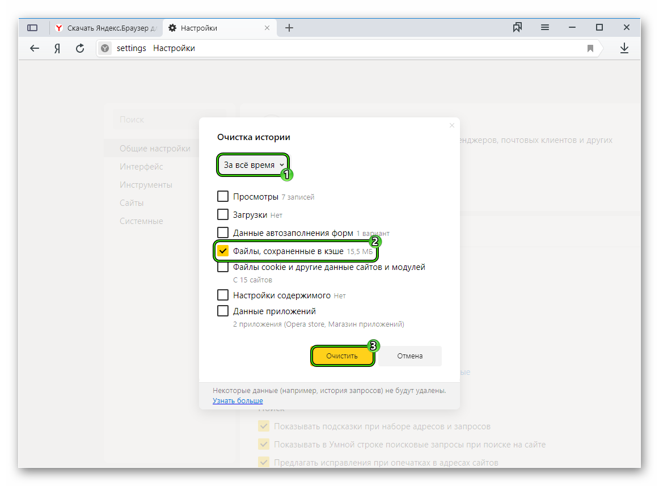Select Инструменты in sidebar
This screenshot has height=486, width=659.
point(146,184)
